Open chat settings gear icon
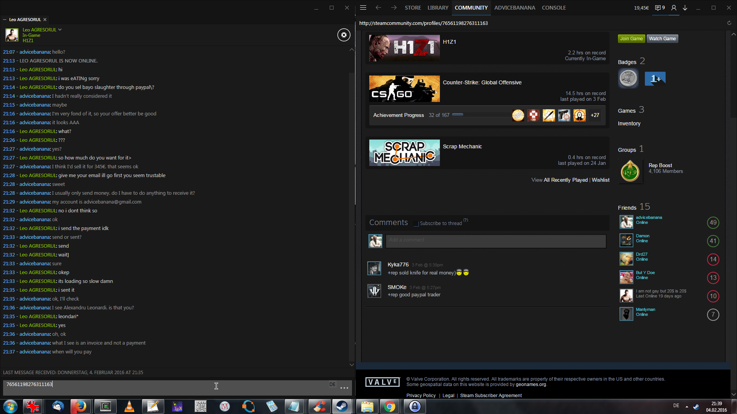This screenshot has height=414, width=737. pos(344,35)
